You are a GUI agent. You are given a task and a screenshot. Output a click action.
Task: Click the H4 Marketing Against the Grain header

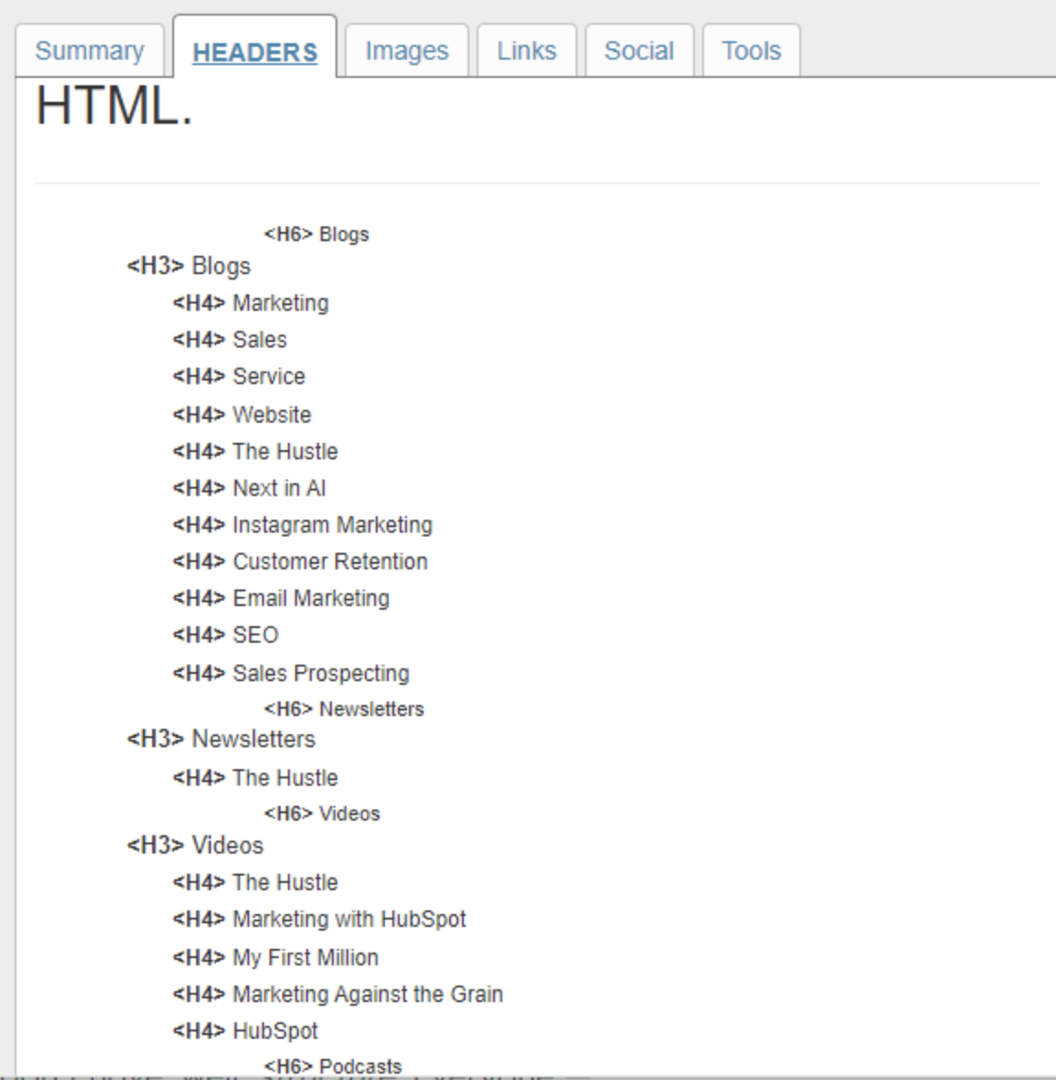[337, 994]
